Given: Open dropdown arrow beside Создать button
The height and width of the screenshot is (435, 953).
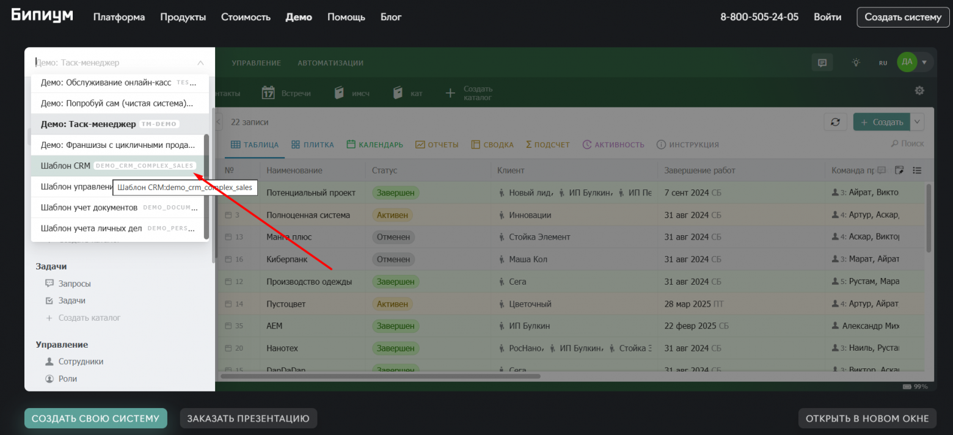Looking at the screenshot, I should click(917, 122).
